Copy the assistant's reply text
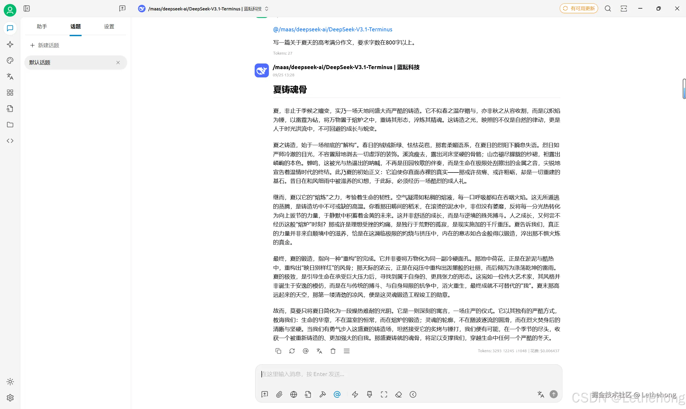 [x=278, y=351]
